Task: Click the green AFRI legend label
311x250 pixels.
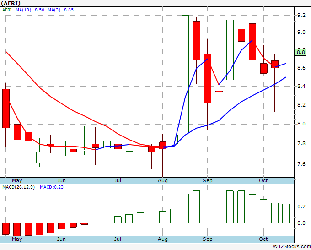Action: (7, 10)
